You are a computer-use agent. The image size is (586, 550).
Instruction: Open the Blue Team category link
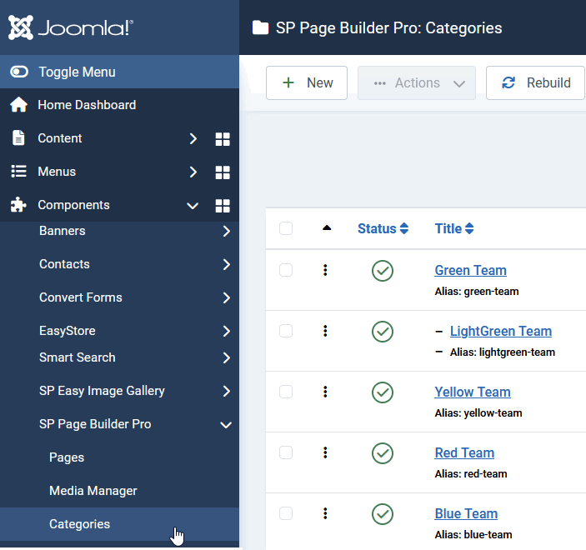(x=466, y=514)
